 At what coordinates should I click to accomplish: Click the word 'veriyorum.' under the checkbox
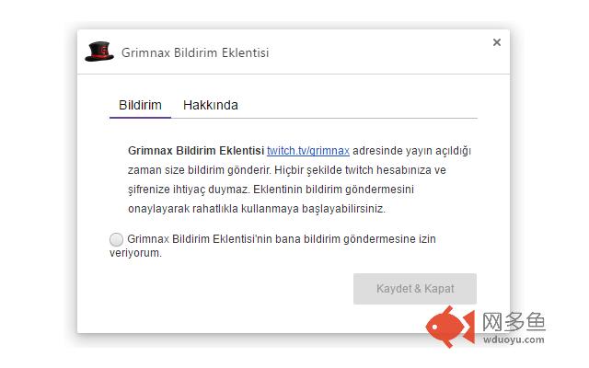[x=135, y=253]
